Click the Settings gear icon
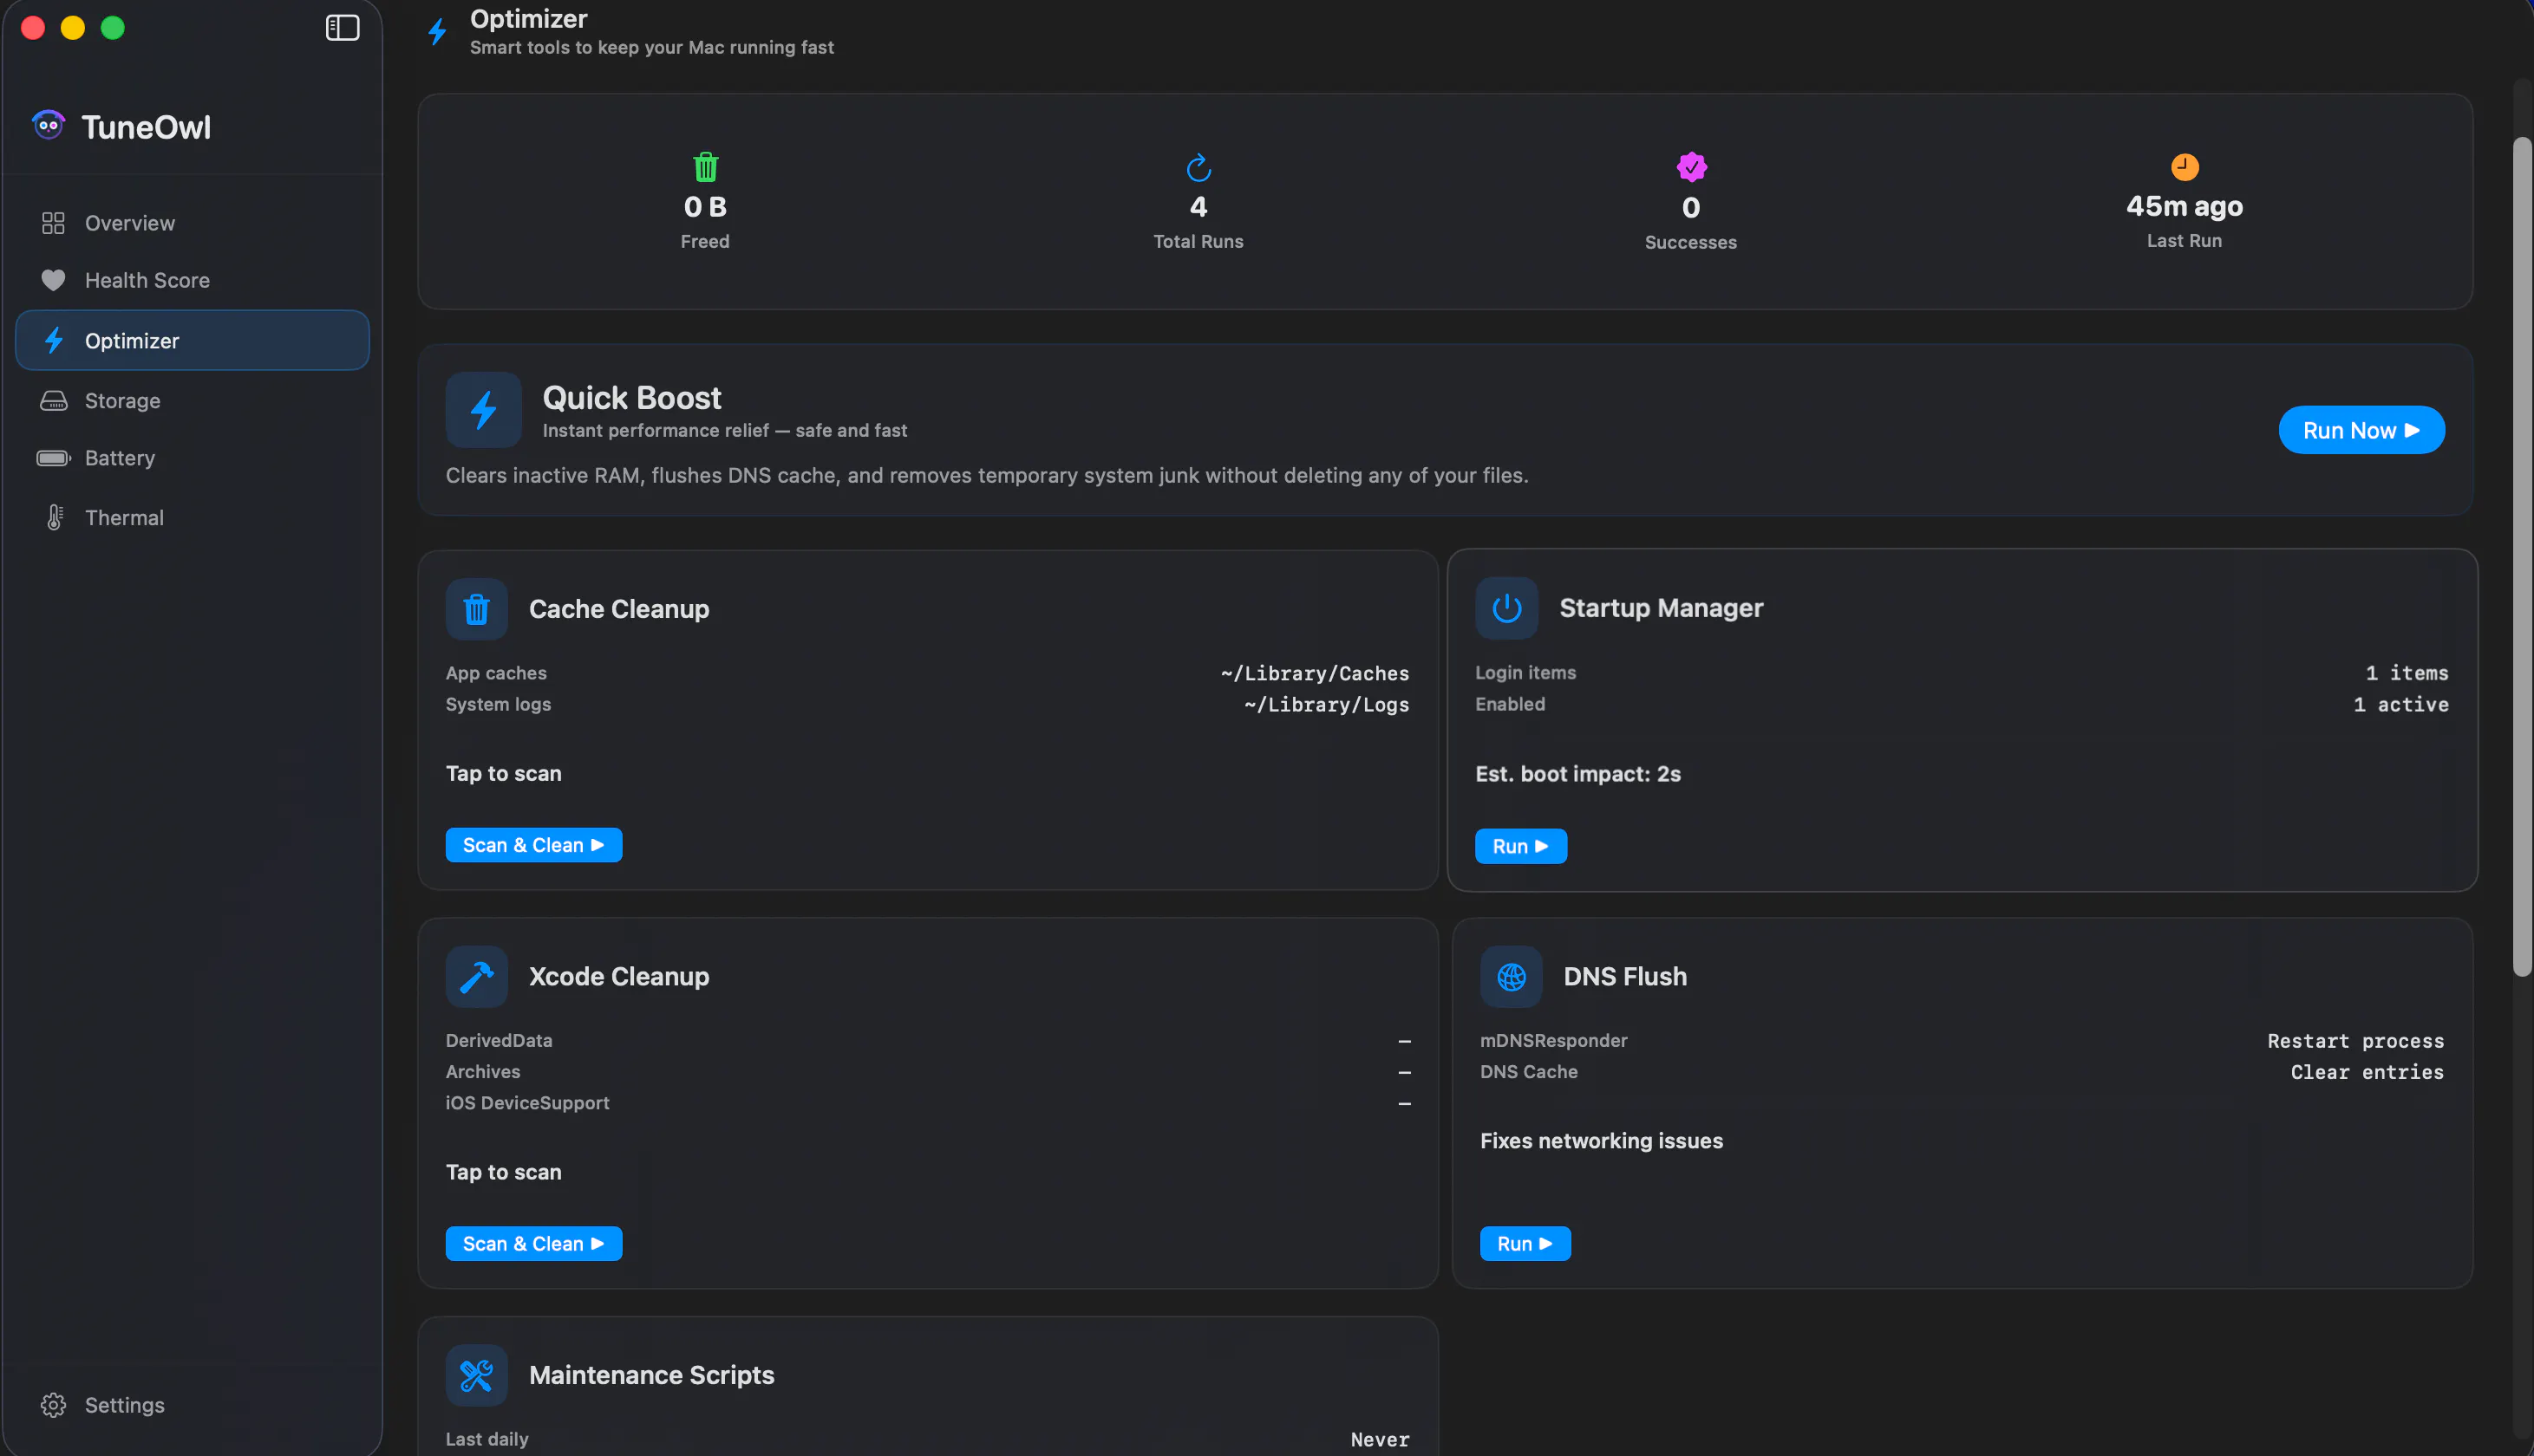 tap(53, 1405)
